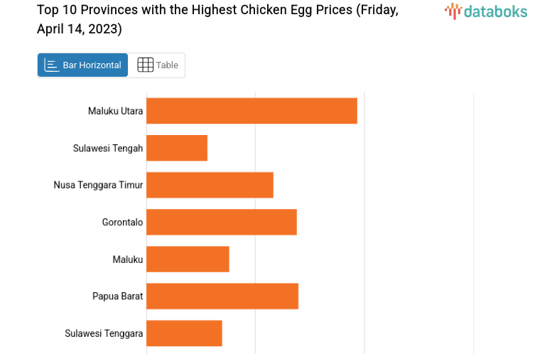The height and width of the screenshot is (354, 535).
Task: Click the Nusa Tenggara Timur label
Action: 98,185
